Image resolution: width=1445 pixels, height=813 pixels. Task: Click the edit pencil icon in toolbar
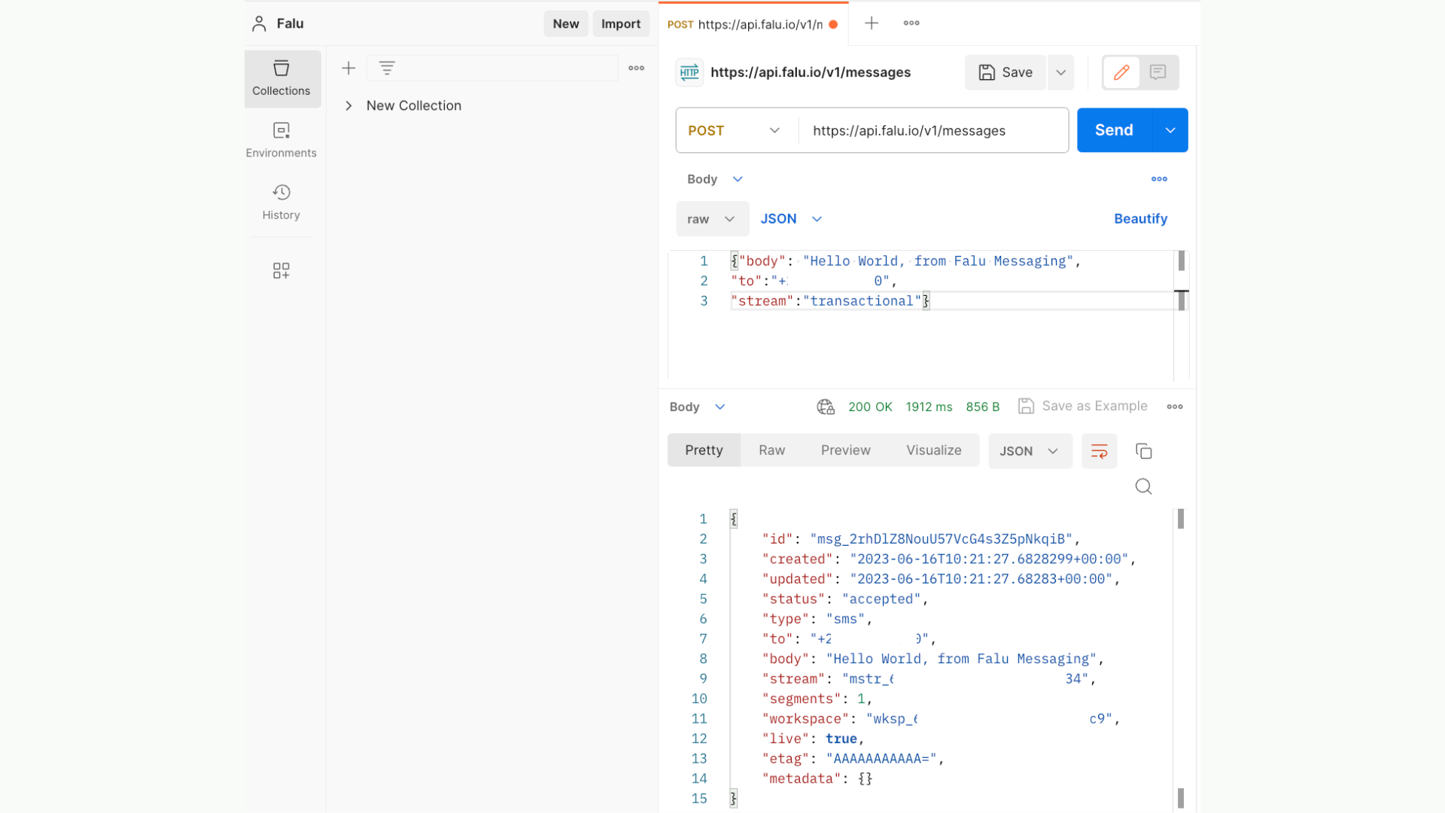tap(1121, 72)
